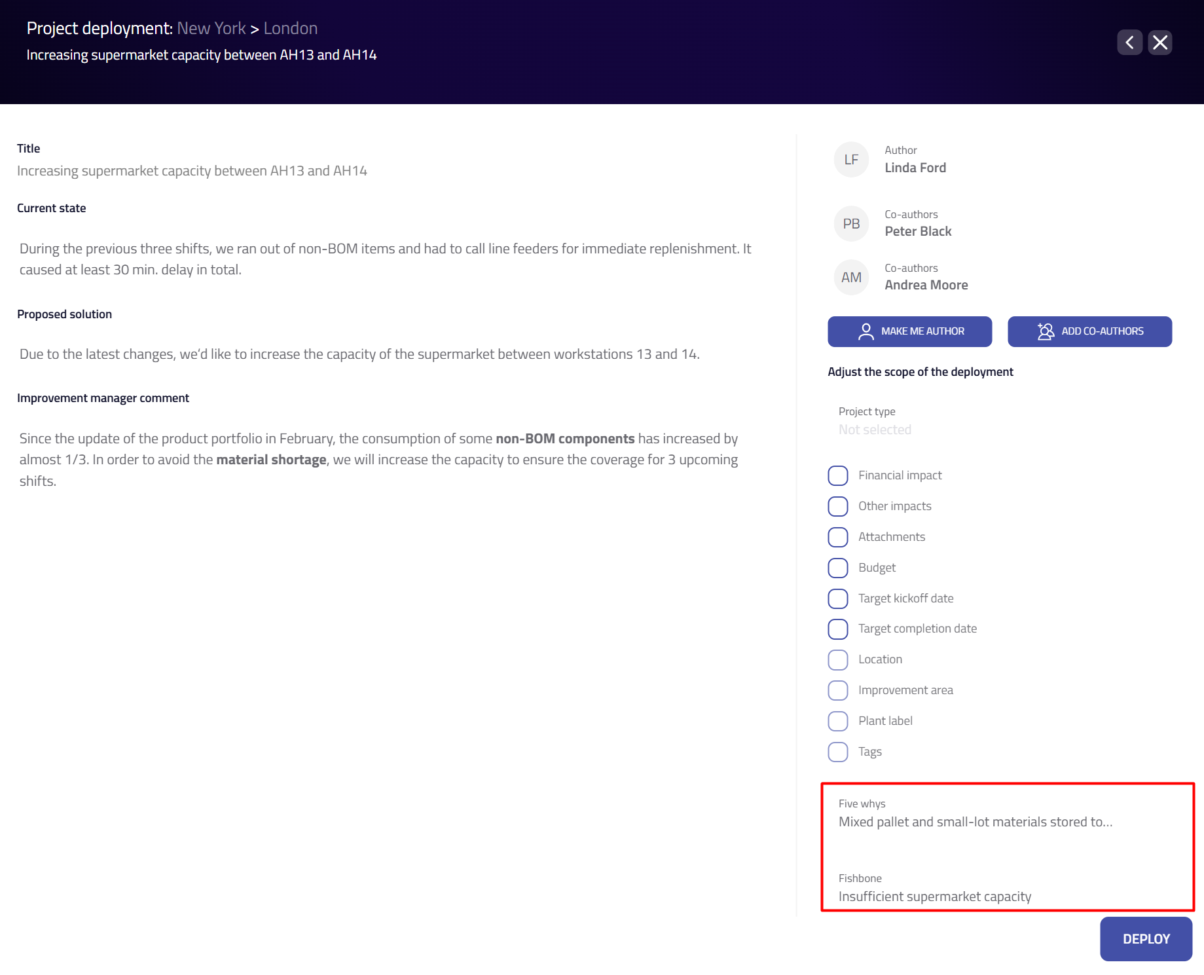
Task: Click the LF avatar for Linda Ford
Action: point(851,160)
